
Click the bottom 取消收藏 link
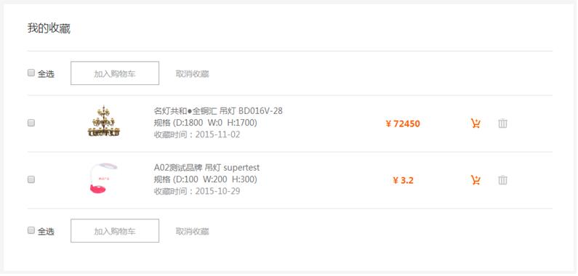coord(193,232)
